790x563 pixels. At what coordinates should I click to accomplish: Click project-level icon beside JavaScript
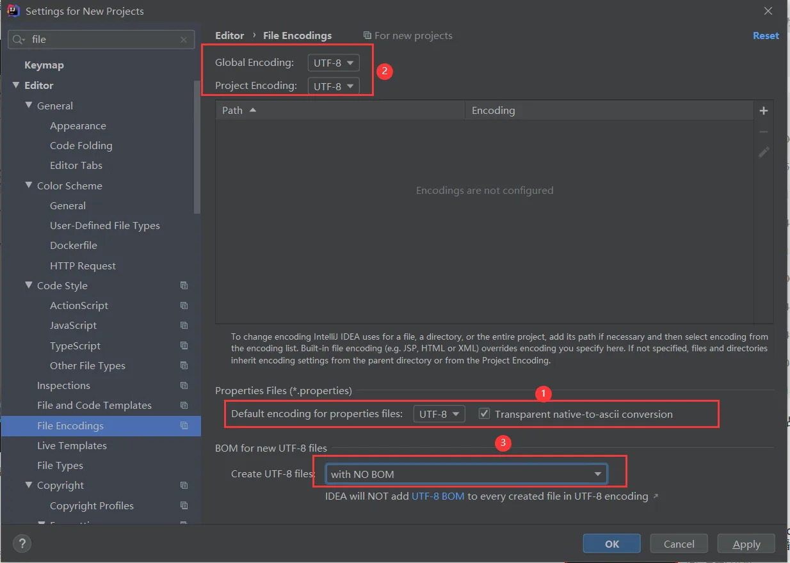click(x=184, y=326)
